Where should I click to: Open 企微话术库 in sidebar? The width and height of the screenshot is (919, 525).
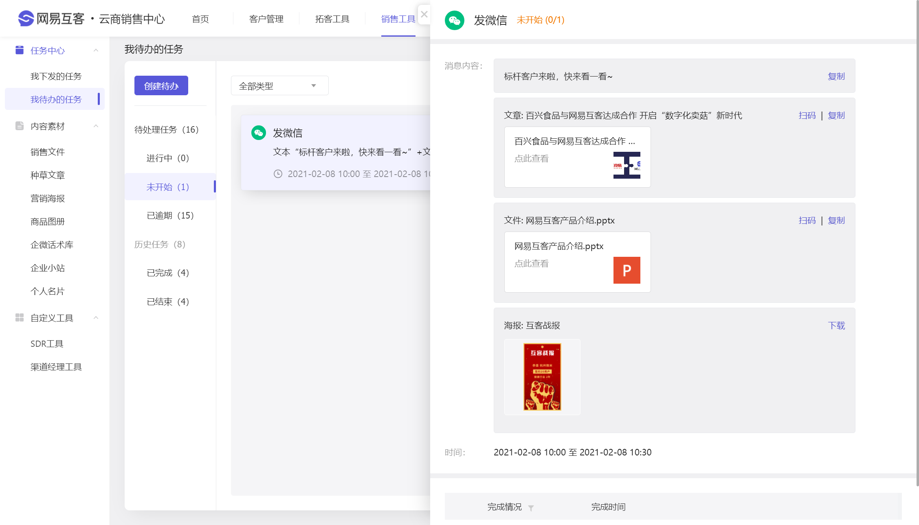pyautogui.click(x=52, y=245)
